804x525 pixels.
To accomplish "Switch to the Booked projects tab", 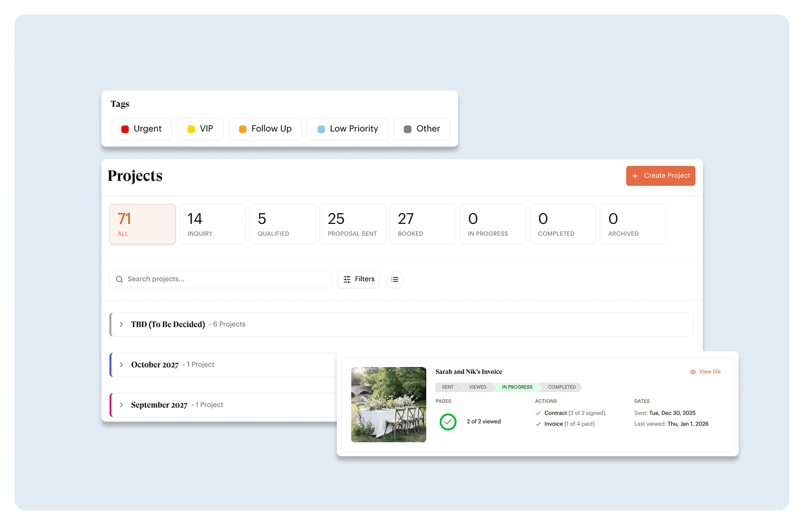I will click(x=423, y=224).
